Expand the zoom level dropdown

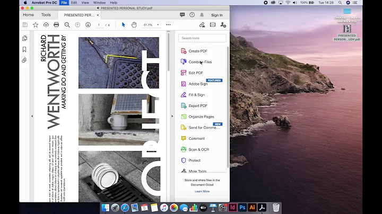pyautogui.click(x=158, y=25)
